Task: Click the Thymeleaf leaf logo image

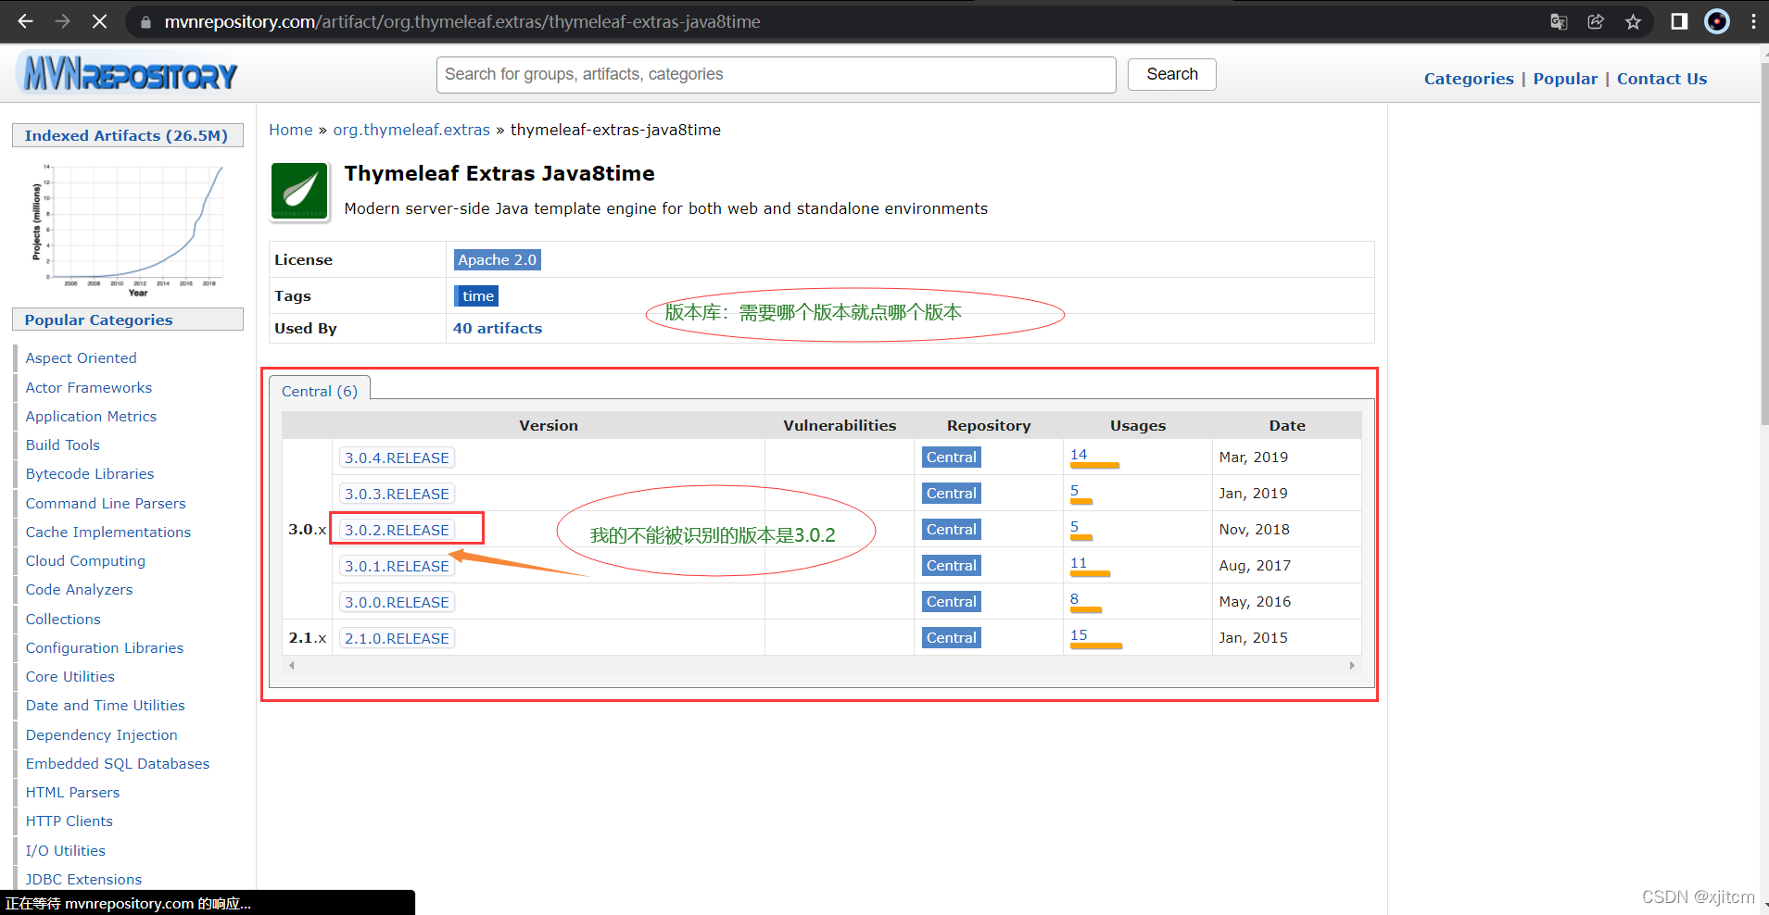Action: [x=299, y=192]
